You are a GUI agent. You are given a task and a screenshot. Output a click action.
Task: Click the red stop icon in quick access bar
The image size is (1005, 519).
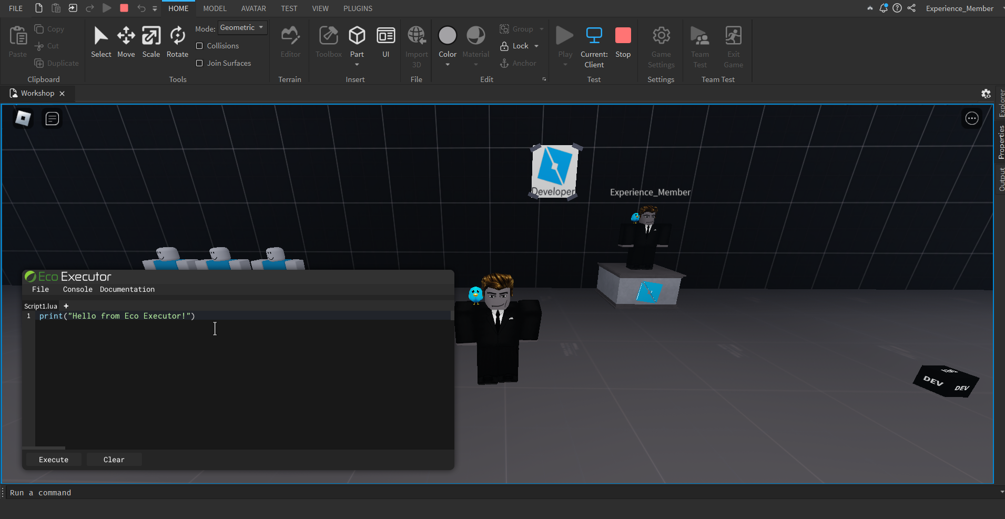tap(124, 8)
